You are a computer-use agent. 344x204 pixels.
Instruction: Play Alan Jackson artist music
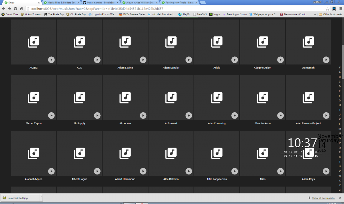[x=280, y=115]
